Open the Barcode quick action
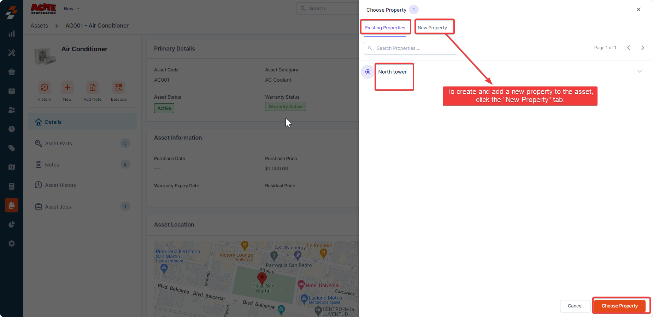The width and height of the screenshot is (653, 317). (x=119, y=87)
